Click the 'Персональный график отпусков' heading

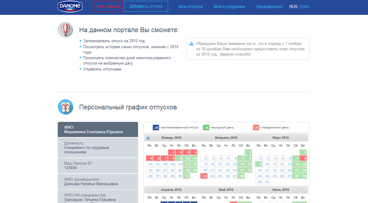[128, 107]
